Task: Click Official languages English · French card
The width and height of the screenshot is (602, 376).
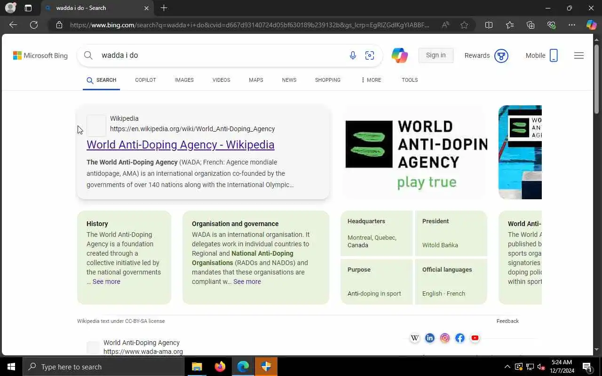Action: pyautogui.click(x=451, y=282)
